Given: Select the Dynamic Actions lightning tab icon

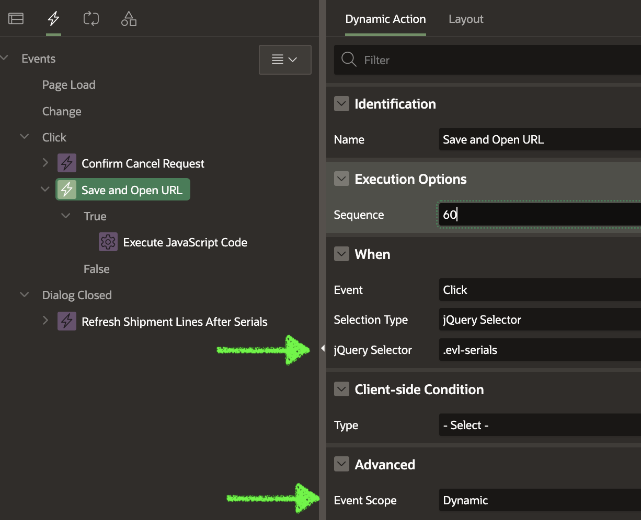Looking at the screenshot, I should [53, 19].
